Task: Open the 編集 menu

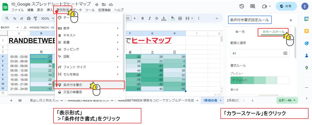Action: 30,10
